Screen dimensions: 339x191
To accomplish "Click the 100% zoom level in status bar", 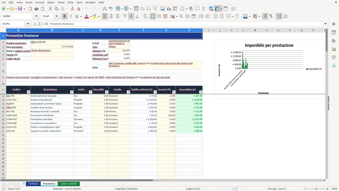I will tap(334, 189).
